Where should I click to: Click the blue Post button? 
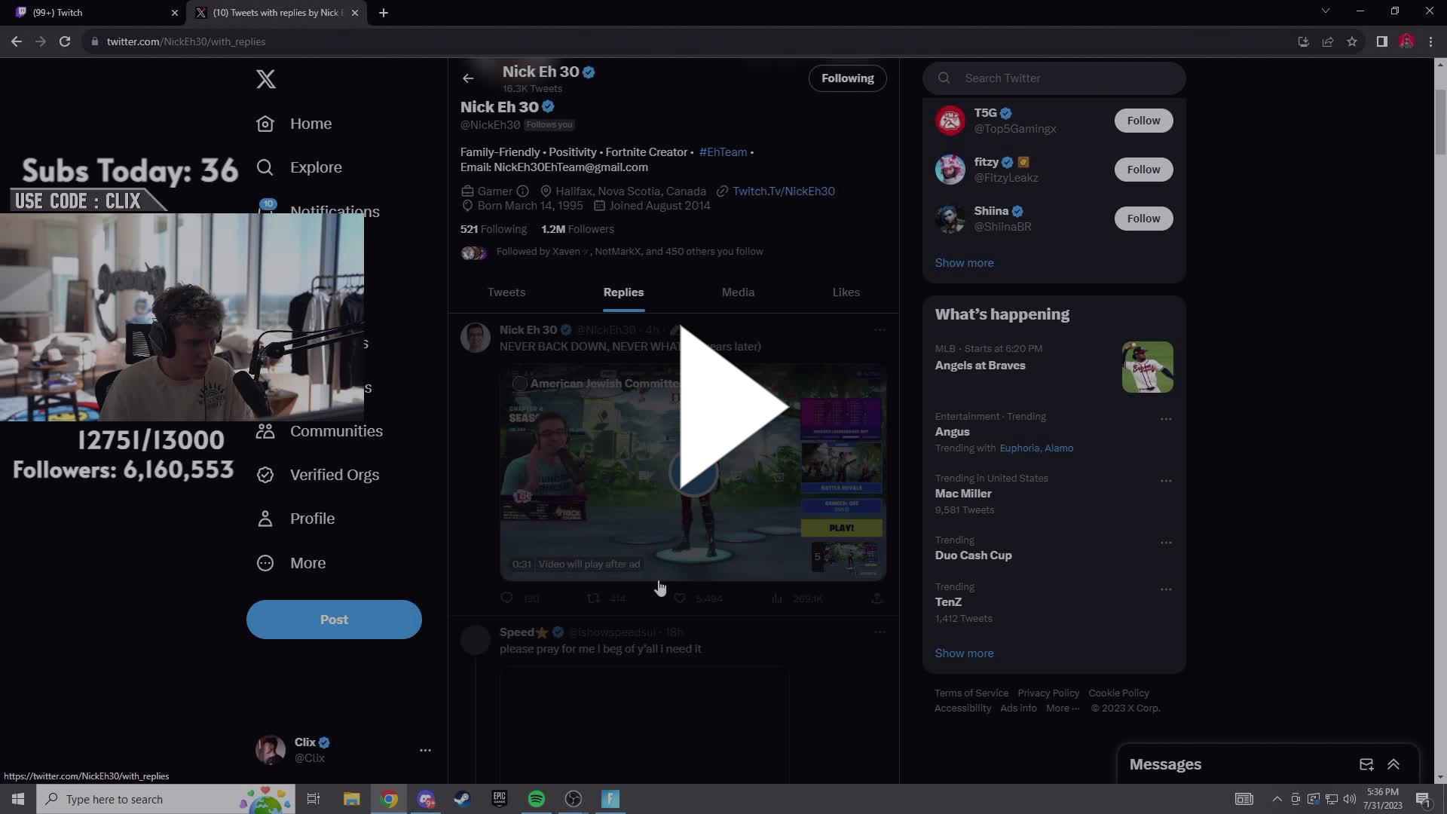[334, 619]
